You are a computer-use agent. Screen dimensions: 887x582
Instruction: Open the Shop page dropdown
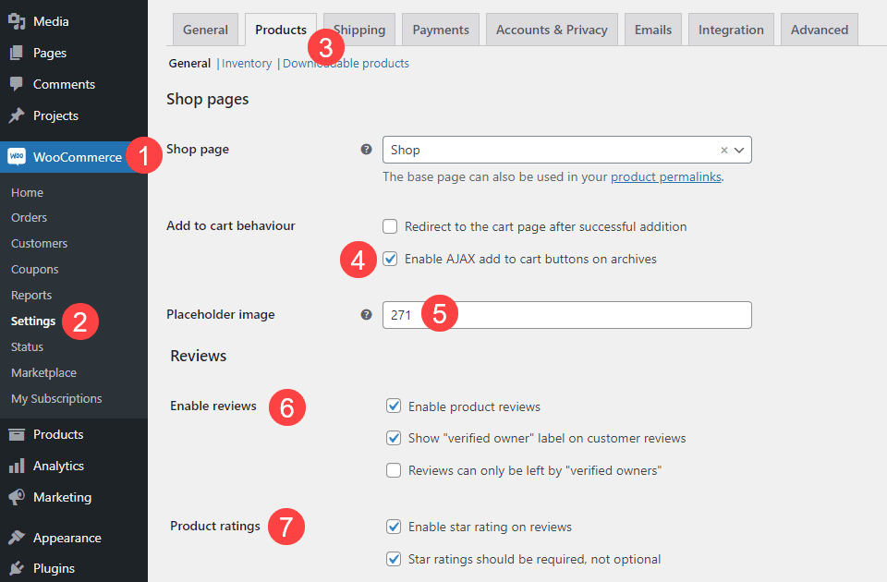coord(737,149)
